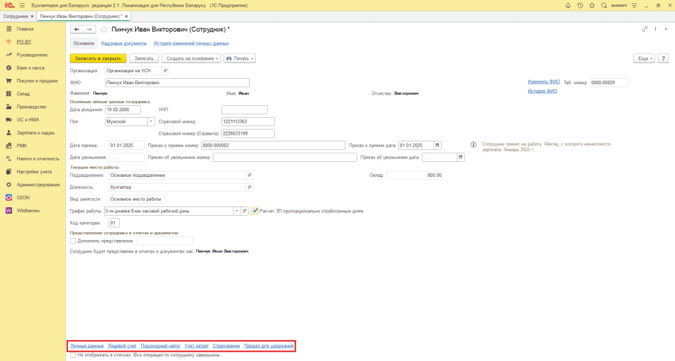Close the Сотрудники tab

point(32,16)
